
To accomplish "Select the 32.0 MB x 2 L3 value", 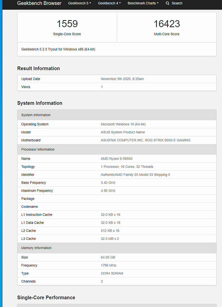I will coord(110,239).
